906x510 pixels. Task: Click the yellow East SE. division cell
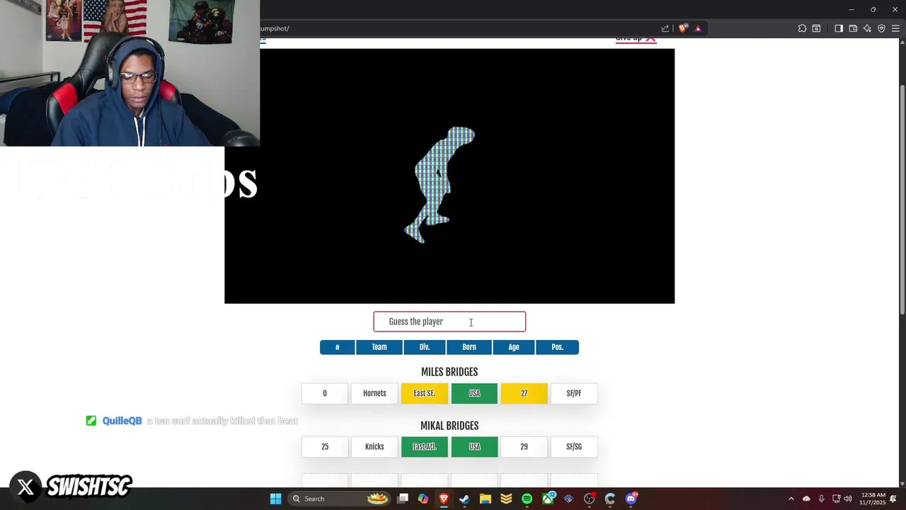(x=425, y=393)
